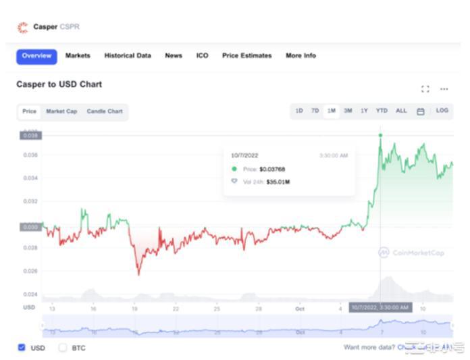Expand the chart to fullscreen

(x=425, y=88)
